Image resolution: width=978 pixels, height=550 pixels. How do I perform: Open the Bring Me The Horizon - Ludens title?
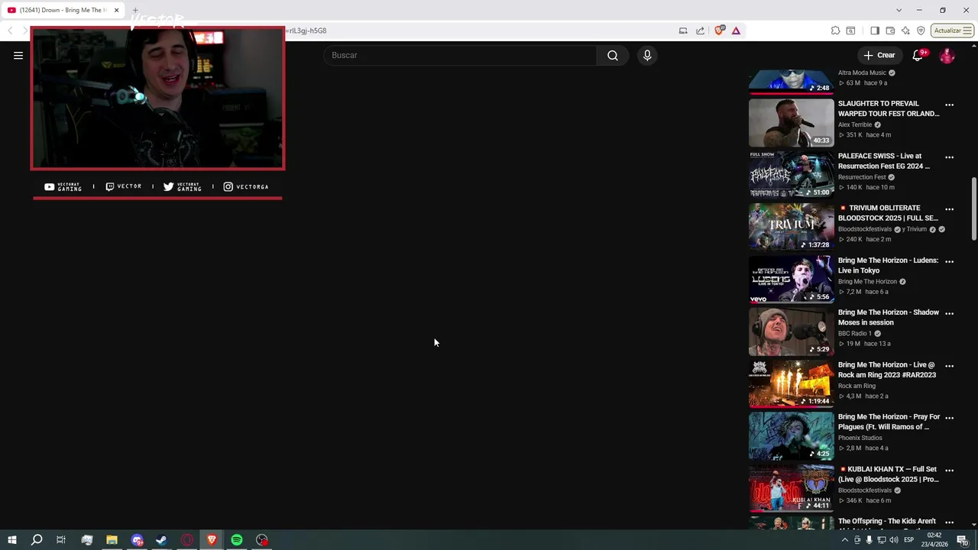[x=888, y=265]
